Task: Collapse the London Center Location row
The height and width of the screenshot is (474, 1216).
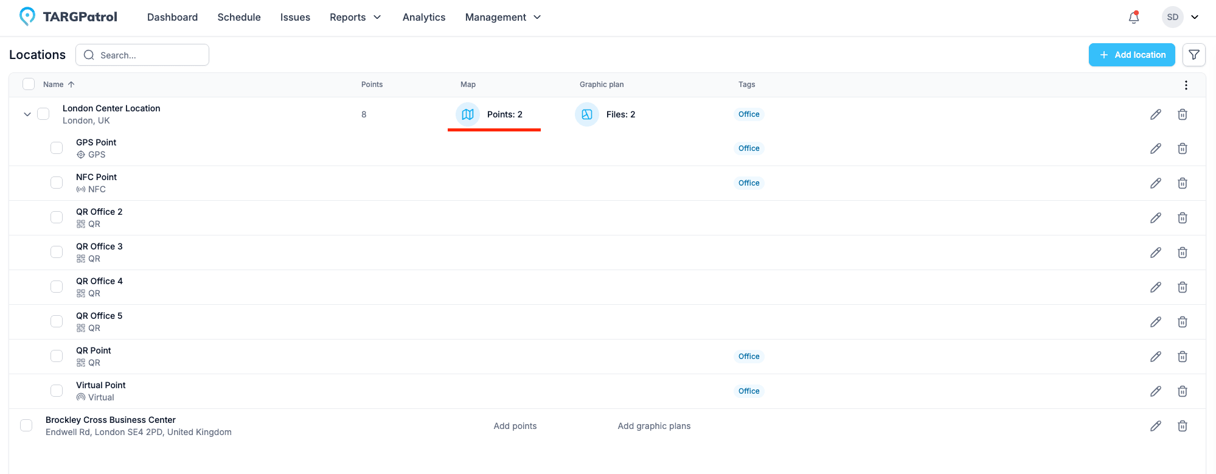Action: pos(27,114)
